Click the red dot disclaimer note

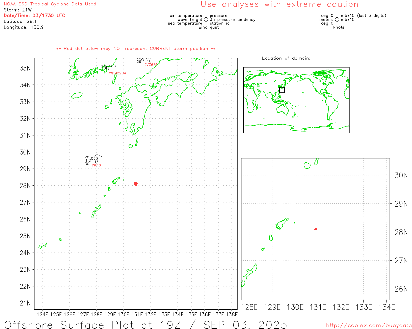pos(136,49)
